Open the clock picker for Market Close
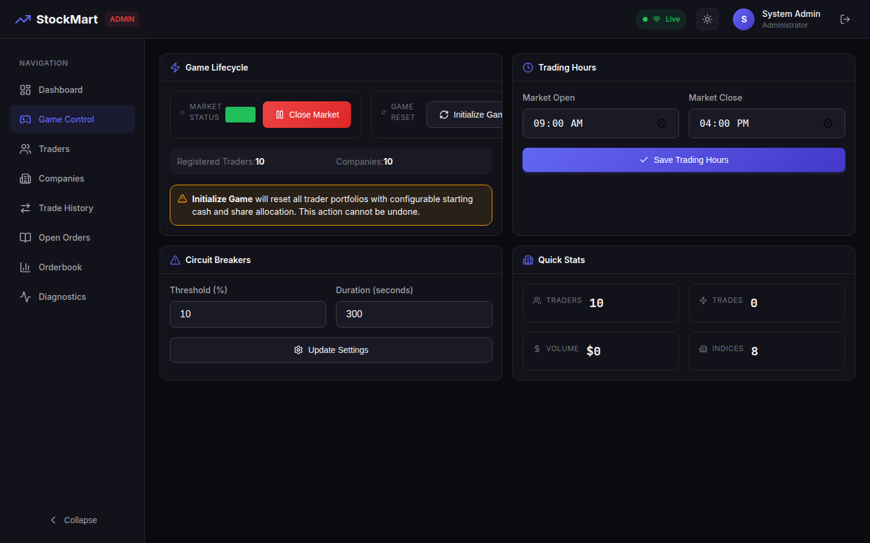 tap(828, 124)
